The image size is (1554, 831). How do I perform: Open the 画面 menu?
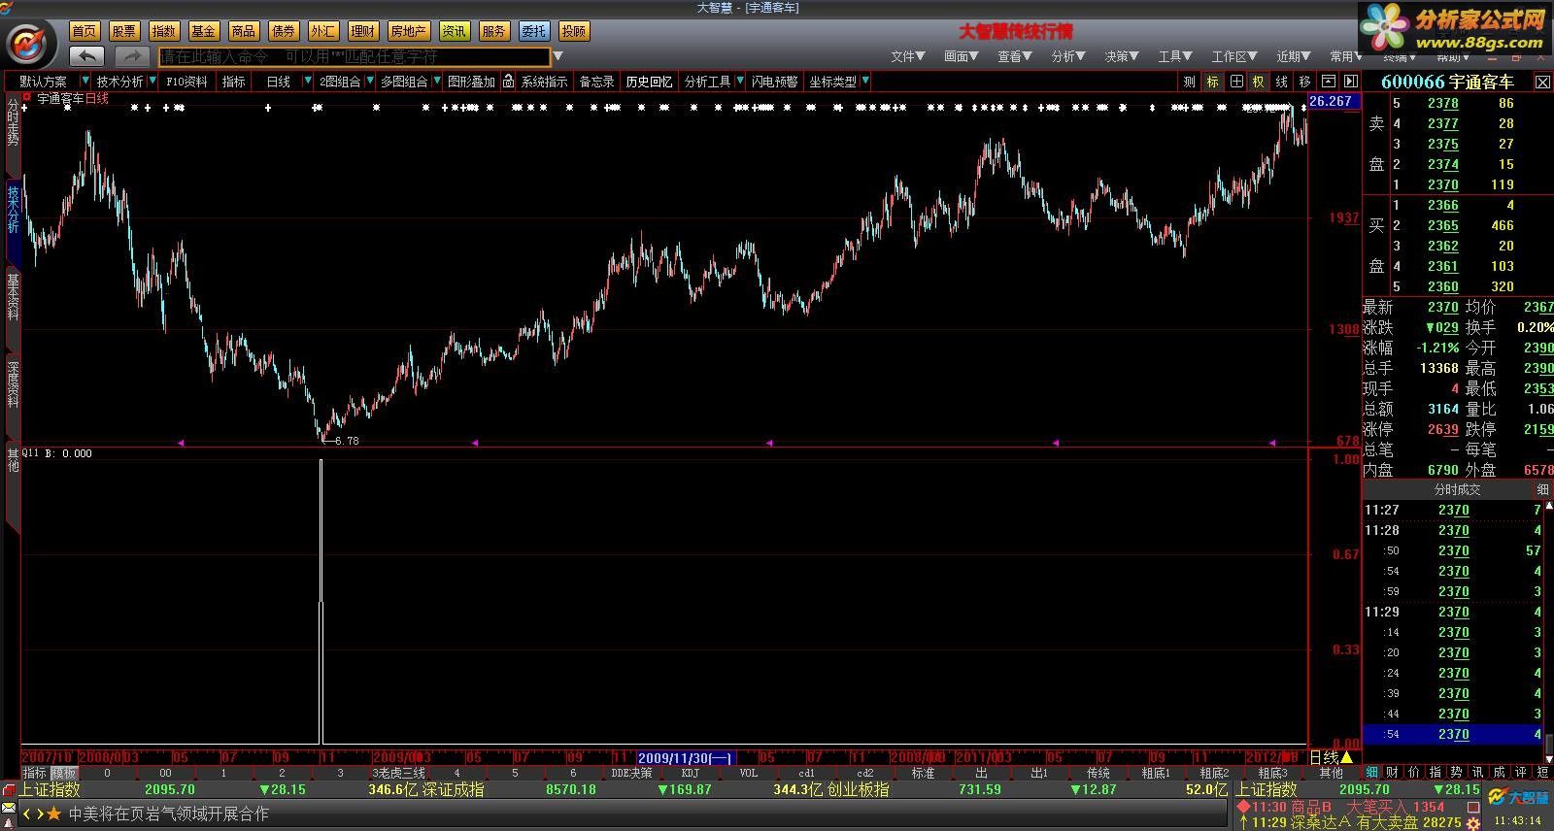coord(962,56)
